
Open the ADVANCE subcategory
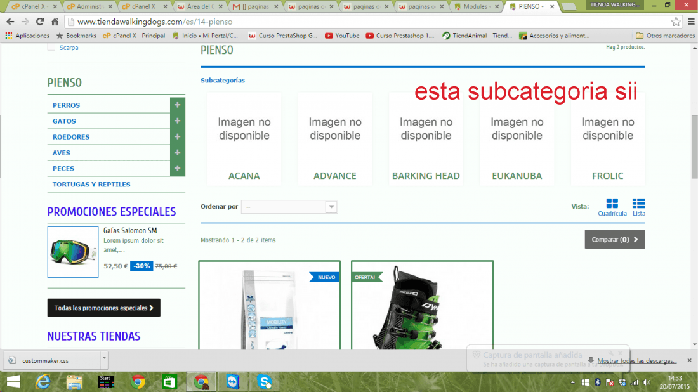pyautogui.click(x=335, y=139)
